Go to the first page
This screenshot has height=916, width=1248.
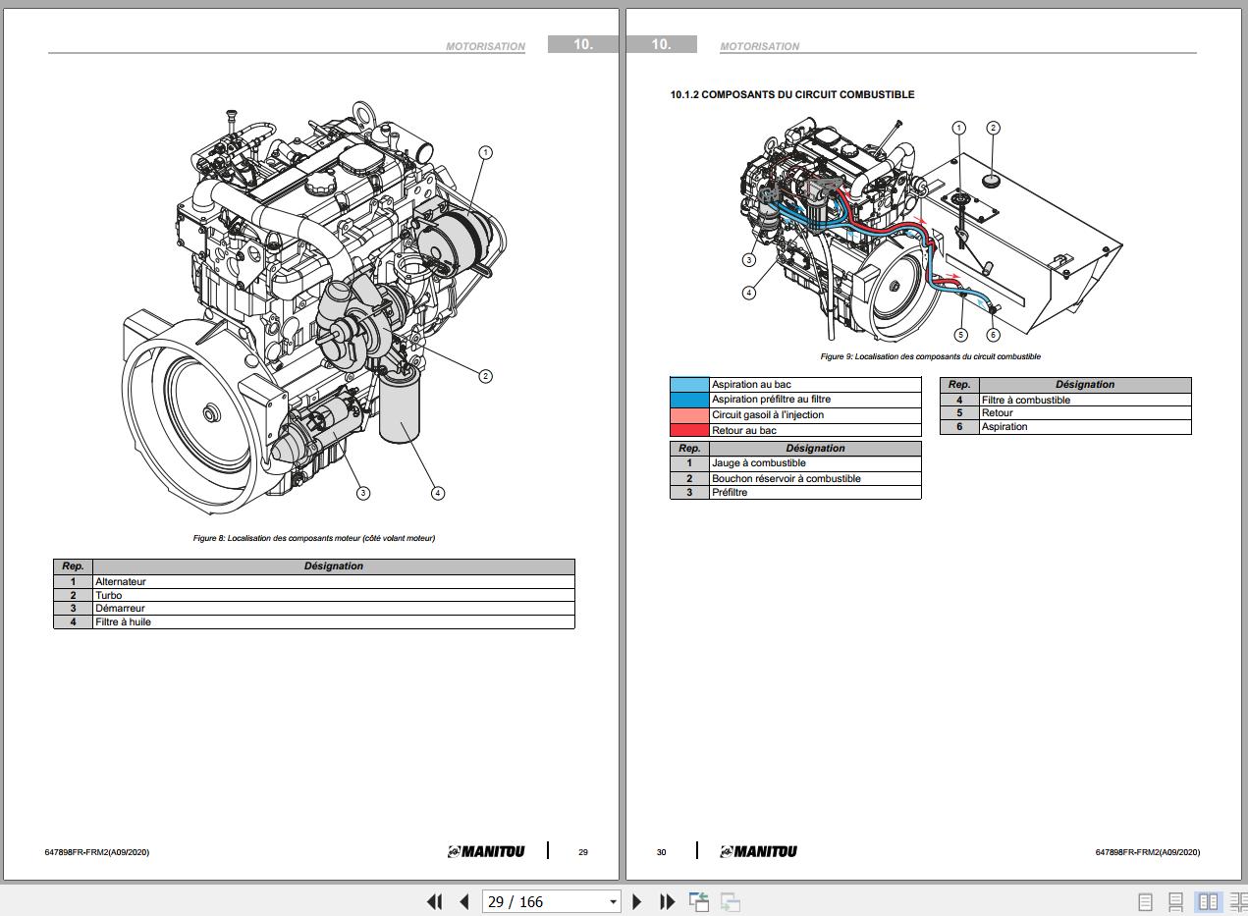434,901
